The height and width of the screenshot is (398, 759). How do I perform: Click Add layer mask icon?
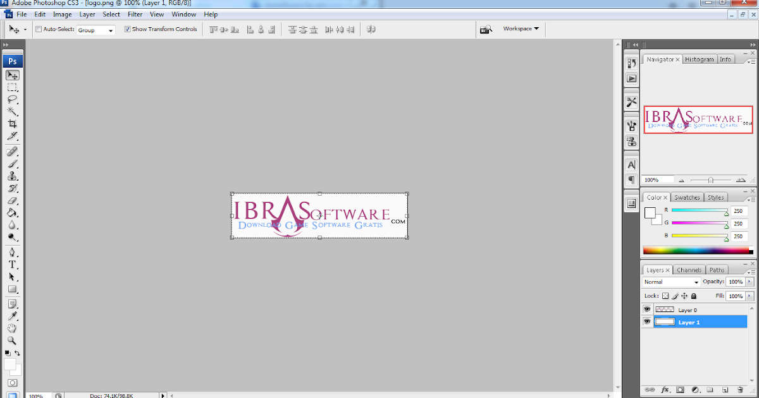(681, 390)
